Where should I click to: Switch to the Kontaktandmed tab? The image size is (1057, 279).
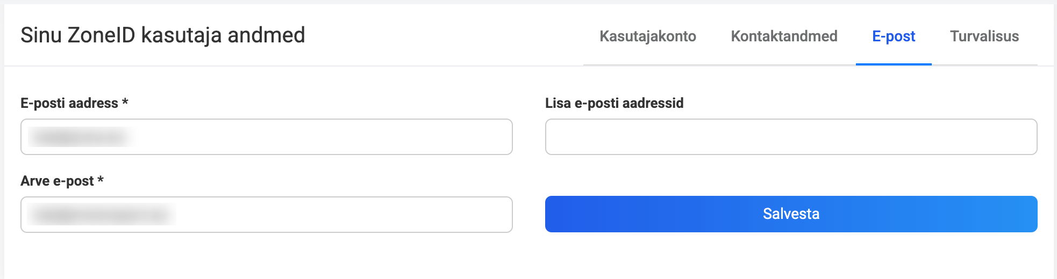(x=784, y=36)
